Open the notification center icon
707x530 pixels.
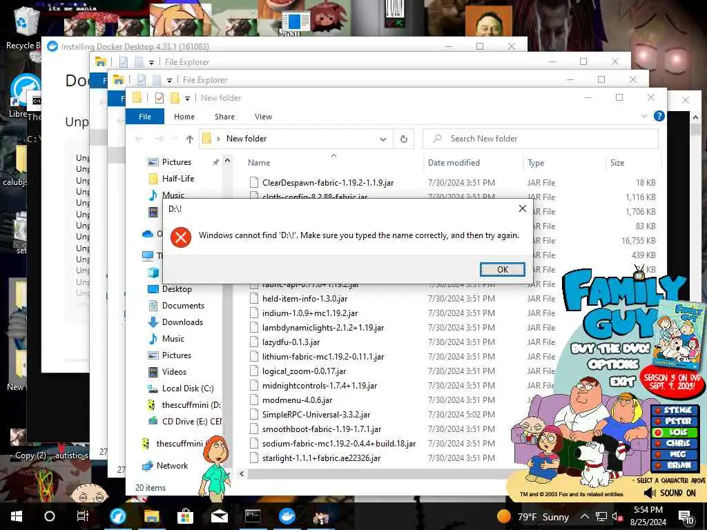point(686,517)
